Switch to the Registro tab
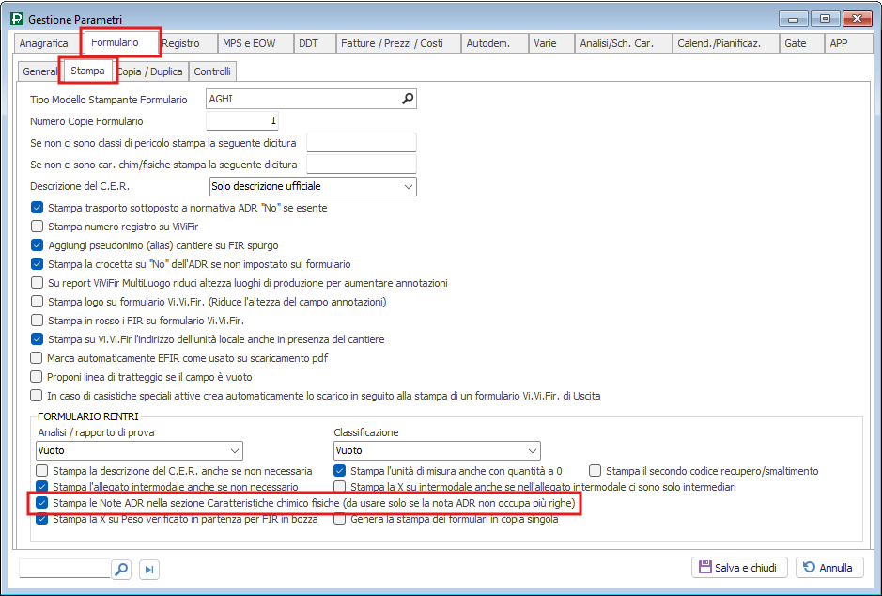 (180, 43)
